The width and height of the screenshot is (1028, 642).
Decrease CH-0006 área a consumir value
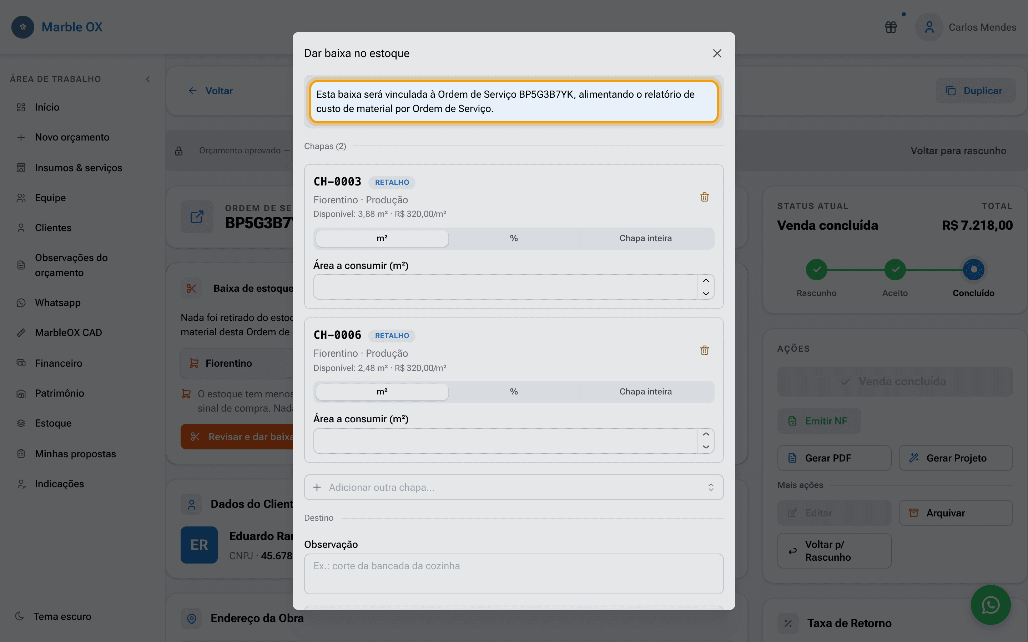(706, 447)
